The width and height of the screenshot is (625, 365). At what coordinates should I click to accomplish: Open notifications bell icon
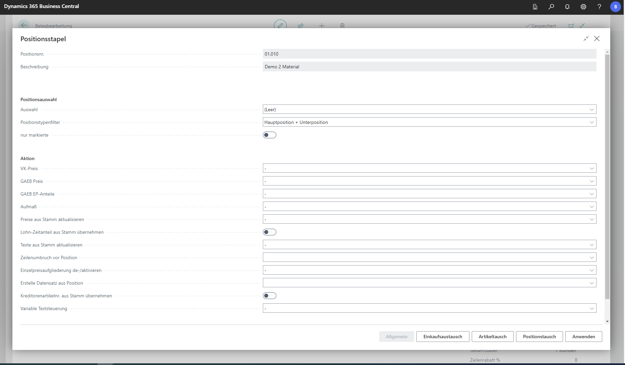pos(567,7)
